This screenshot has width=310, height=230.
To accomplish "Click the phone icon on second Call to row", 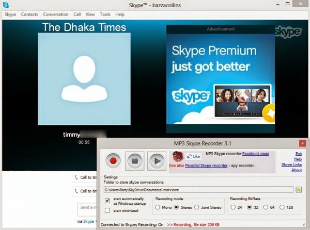I will point(76,191).
